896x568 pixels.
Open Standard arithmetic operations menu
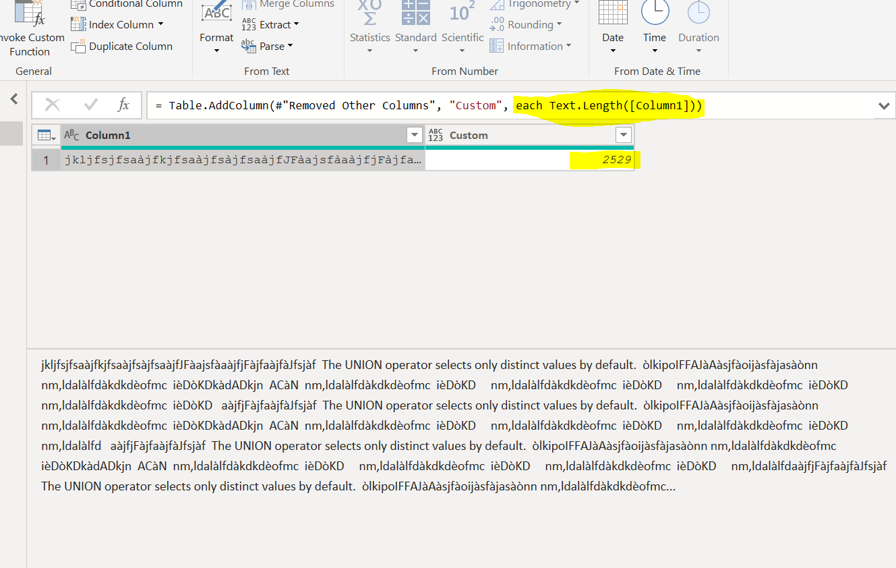(416, 27)
